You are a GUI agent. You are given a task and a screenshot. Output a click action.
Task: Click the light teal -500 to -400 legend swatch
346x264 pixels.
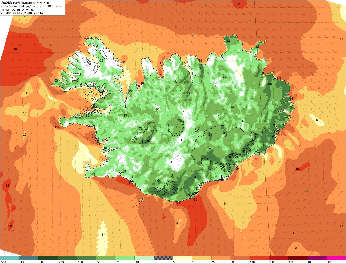point(9,258)
